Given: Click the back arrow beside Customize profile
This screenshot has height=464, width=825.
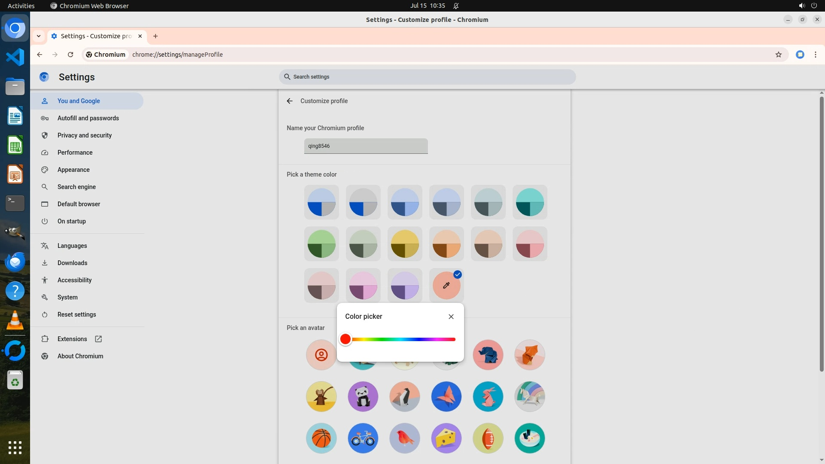Looking at the screenshot, I should point(290,101).
